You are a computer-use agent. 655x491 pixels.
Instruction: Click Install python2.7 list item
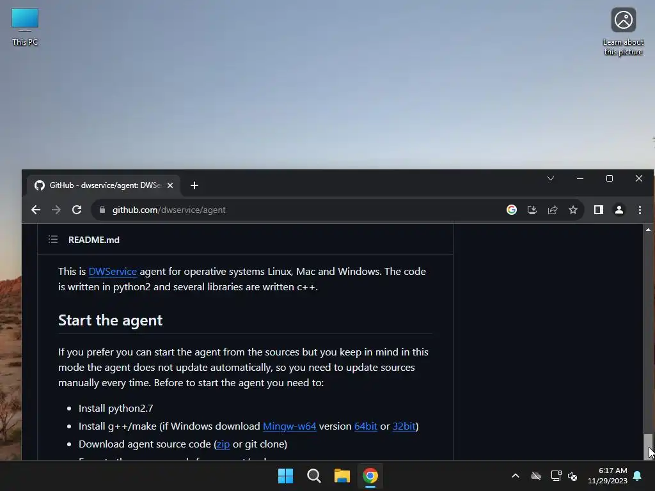point(116,409)
